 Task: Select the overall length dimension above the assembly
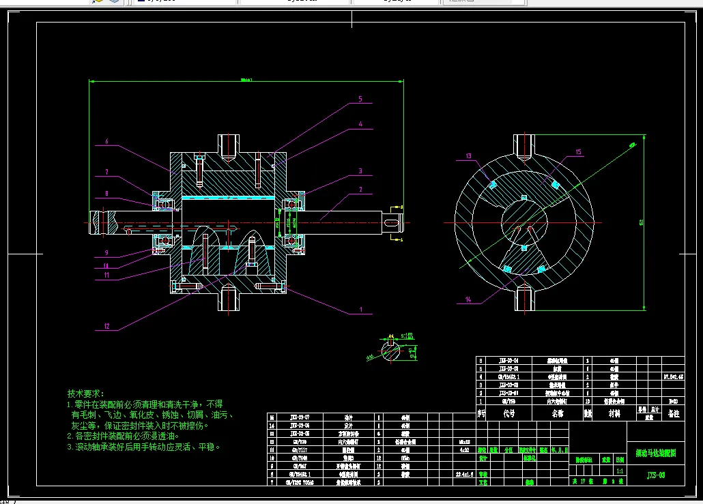pyautogui.click(x=246, y=80)
